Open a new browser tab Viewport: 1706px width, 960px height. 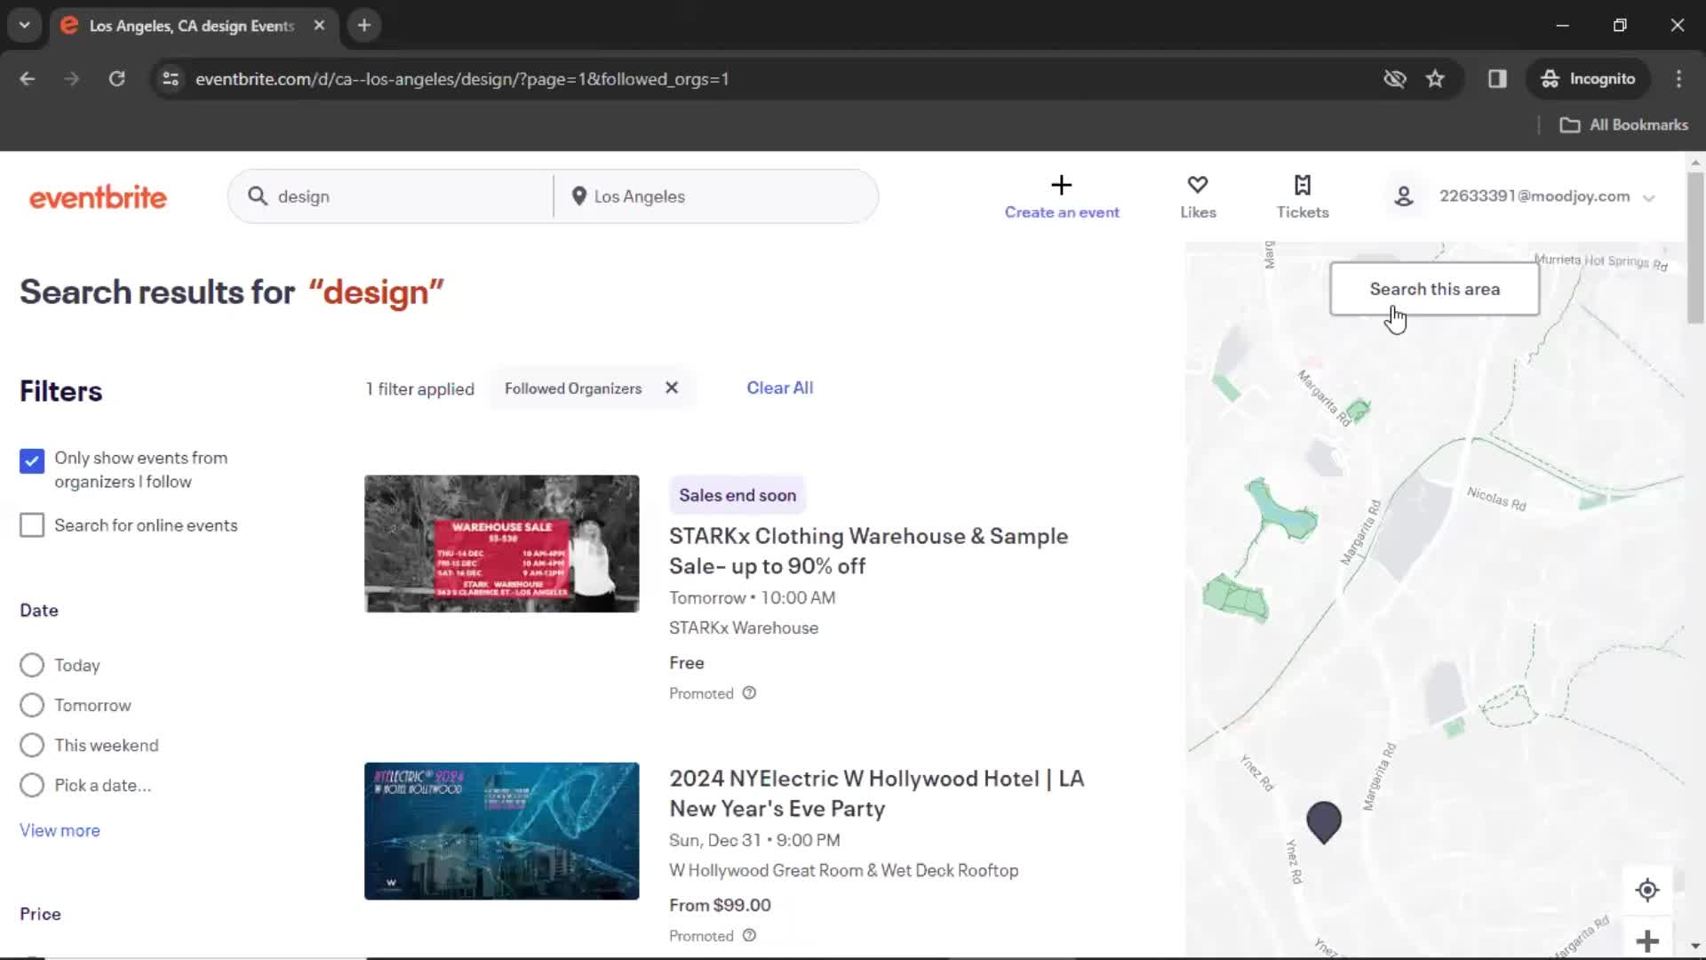[x=364, y=25]
